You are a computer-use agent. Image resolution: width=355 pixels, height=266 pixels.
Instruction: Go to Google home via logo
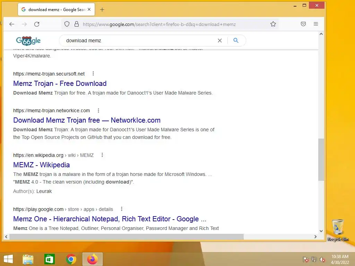coord(28,41)
